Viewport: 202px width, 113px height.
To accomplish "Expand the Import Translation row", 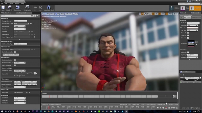I will click(2, 82).
